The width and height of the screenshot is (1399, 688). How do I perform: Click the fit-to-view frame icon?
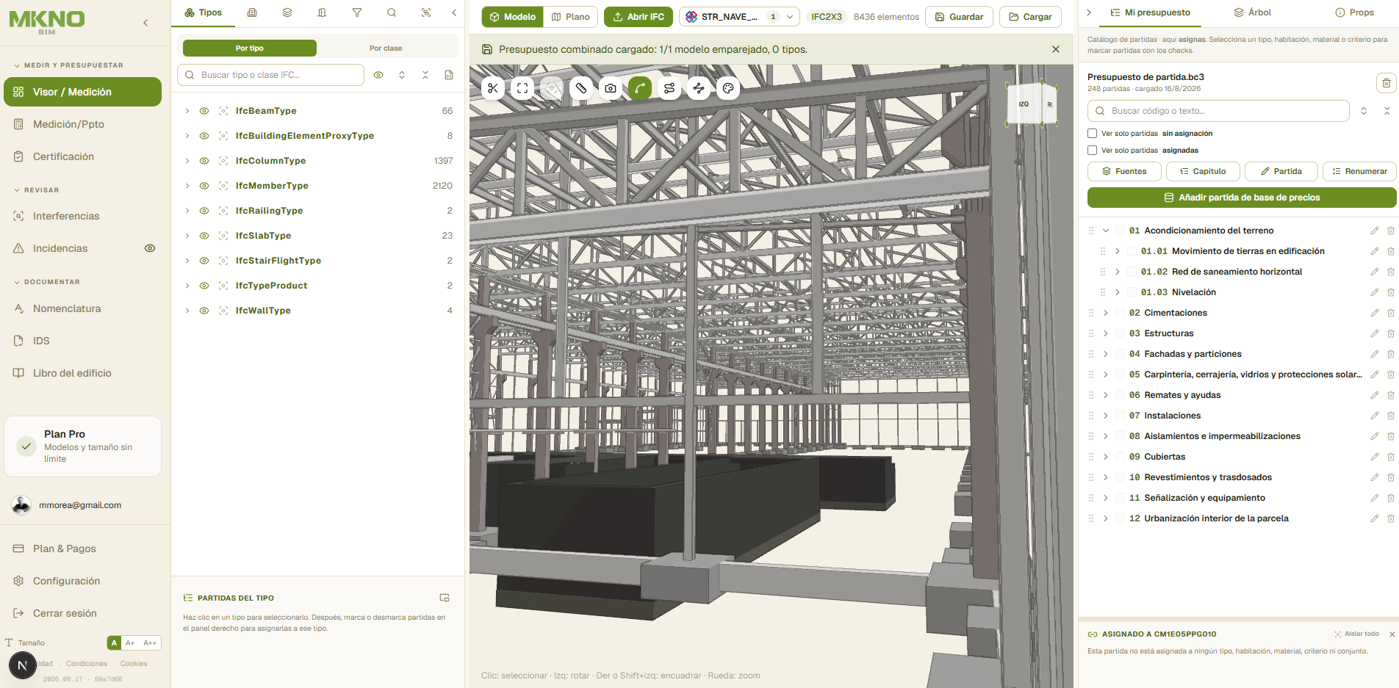pos(522,88)
